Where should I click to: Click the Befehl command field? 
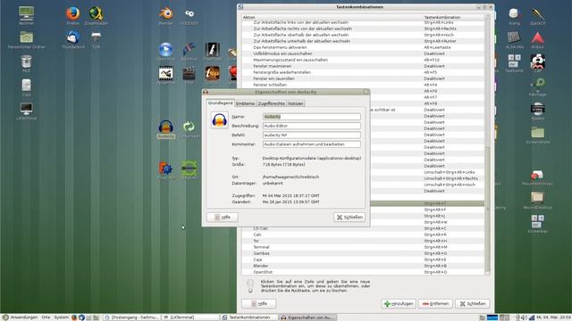pos(312,135)
